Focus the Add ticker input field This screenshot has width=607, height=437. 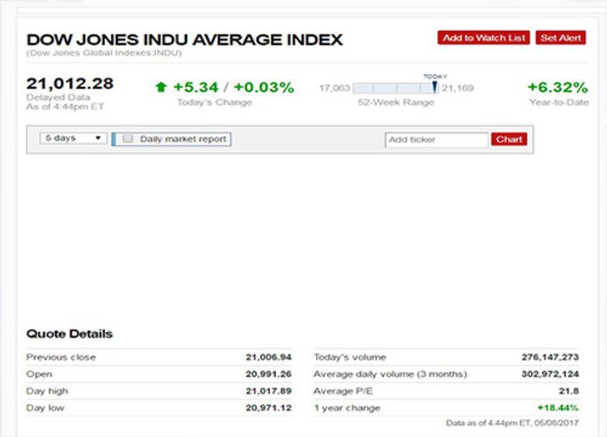(x=437, y=140)
